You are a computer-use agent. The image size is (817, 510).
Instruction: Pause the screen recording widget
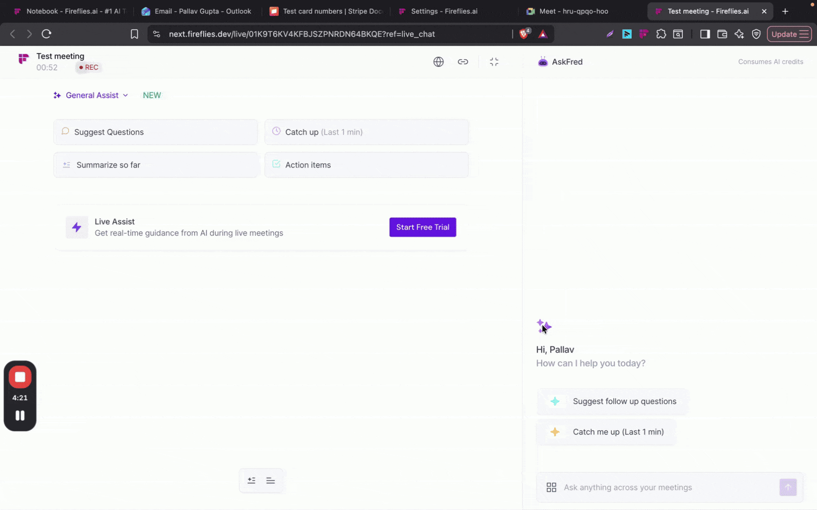20,416
